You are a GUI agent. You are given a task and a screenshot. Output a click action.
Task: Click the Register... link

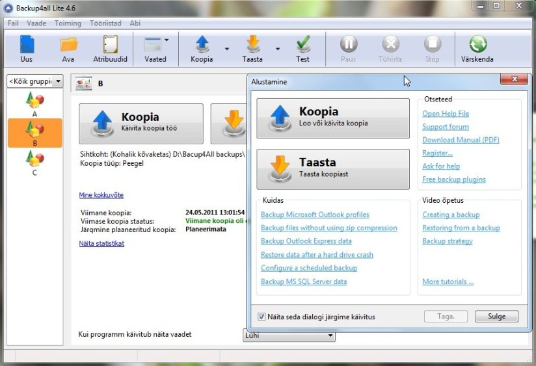[x=437, y=153]
